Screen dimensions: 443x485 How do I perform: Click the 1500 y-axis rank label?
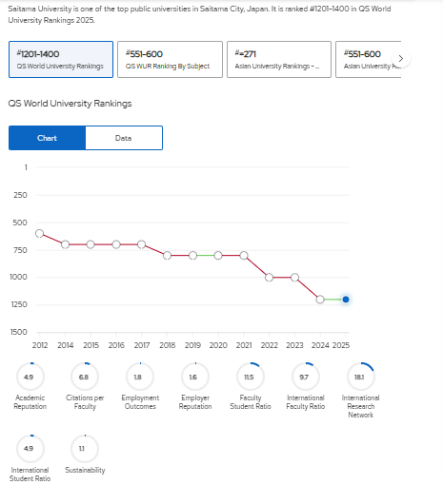click(19, 332)
